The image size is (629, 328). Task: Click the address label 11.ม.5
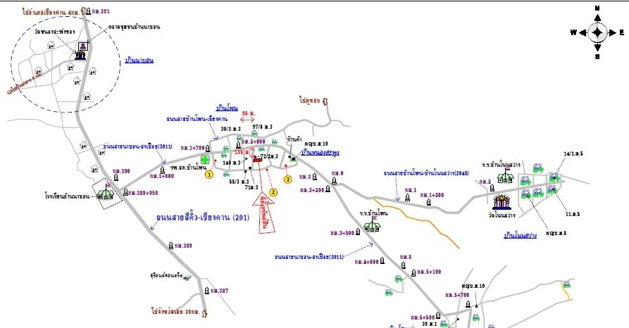pyautogui.click(x=573, y=214)
